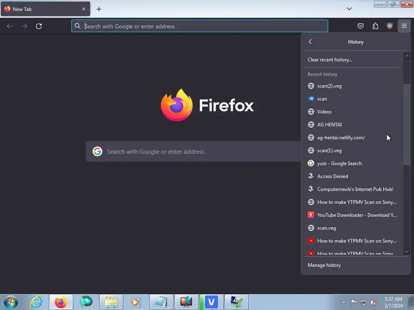Image resolution: width=414 pixels, height=310 pixels.
Task: Open the Access Denied history entry
Action: click(352, 176)
